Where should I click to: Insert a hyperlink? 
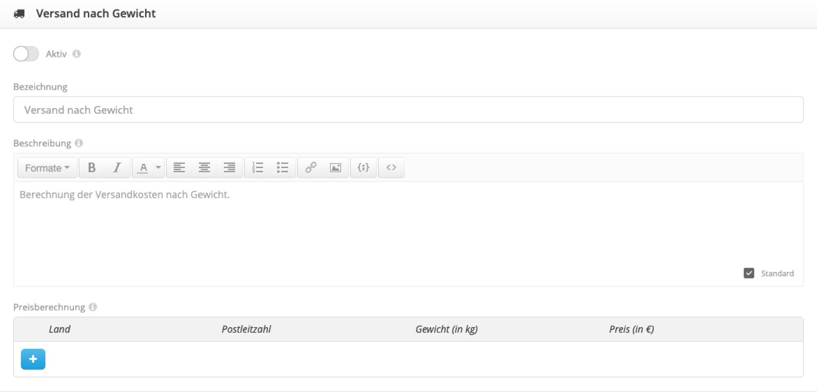click(310, 168)
